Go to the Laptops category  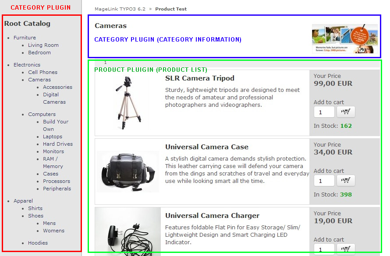pos(53,137)
